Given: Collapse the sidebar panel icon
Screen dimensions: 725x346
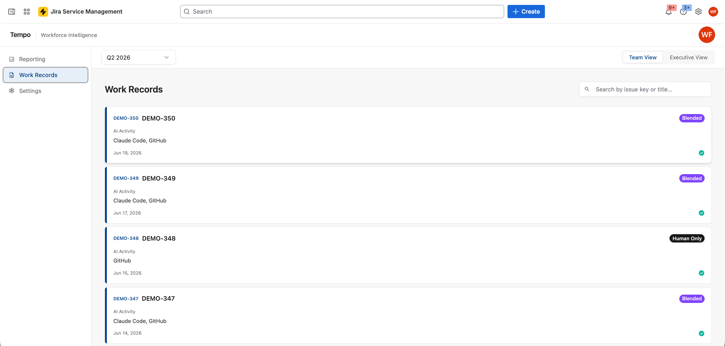Looking at the screenshot, I should tap(12, 12).
